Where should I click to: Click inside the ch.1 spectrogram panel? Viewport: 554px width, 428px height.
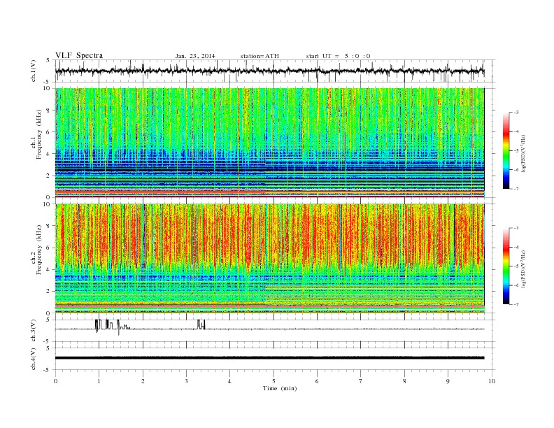point(269,143)
